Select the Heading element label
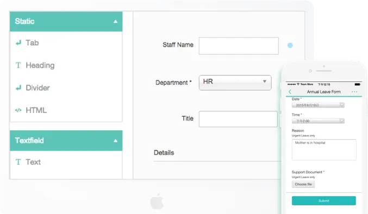Screen dimensions: 368x214 tap(40, 65)
